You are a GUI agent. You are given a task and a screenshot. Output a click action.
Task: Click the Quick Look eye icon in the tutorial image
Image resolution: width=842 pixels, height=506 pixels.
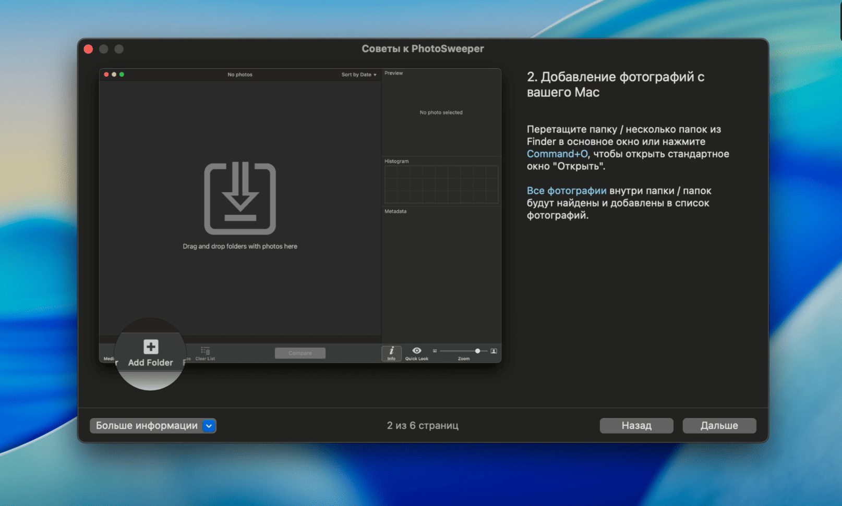(417, 351)
